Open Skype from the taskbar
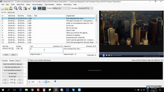The image size is (164, 92). click(74, 90)
